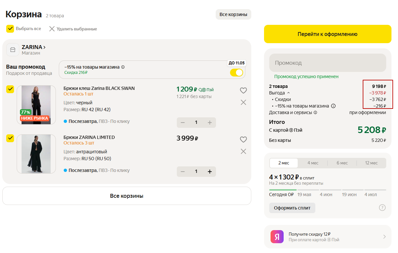Image resolution: width=398 pixels, height=253 pixels.
Task: Click the ДО 11.05 expiry label
Action: click(237, 63)
